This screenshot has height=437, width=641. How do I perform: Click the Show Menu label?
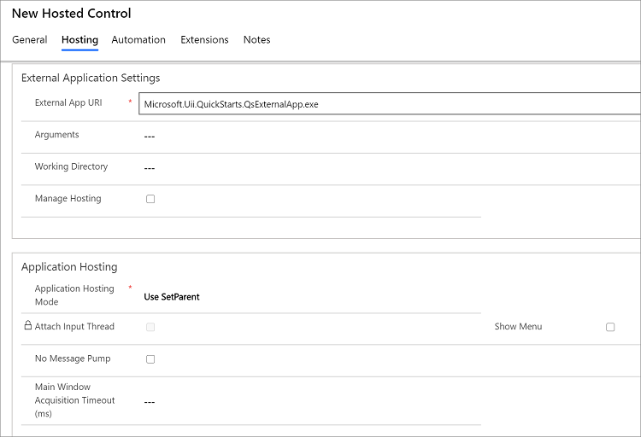click(518, 326)
